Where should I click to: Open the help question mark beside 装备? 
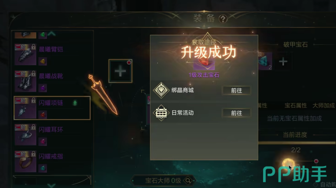pyautogui.click(x=223, y=19)
